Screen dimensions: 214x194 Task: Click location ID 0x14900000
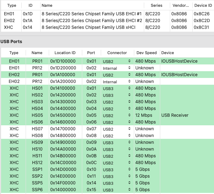coord(63,142)
